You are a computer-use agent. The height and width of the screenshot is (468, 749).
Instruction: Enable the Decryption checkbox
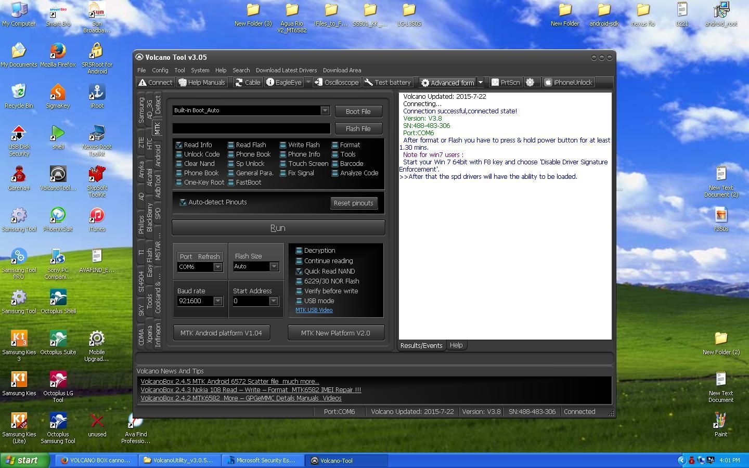pyautogui.click(x=299, y=251)
